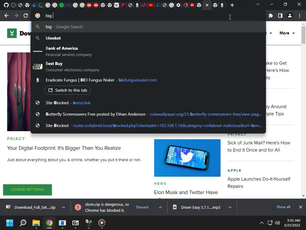Image resolution: width=306 pixels, height=230 pixels.
Task: Open Driver Easy 5.7.1 mp3 download
Action: (197, 207)
